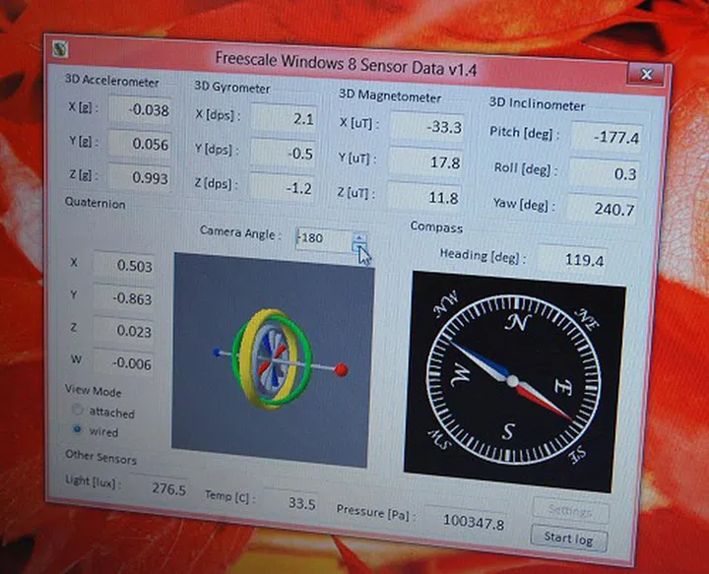The width and height of the screenshot is (709, 574).
Task: Click the Accelerometer Z value 0.993
Action: 139,177
